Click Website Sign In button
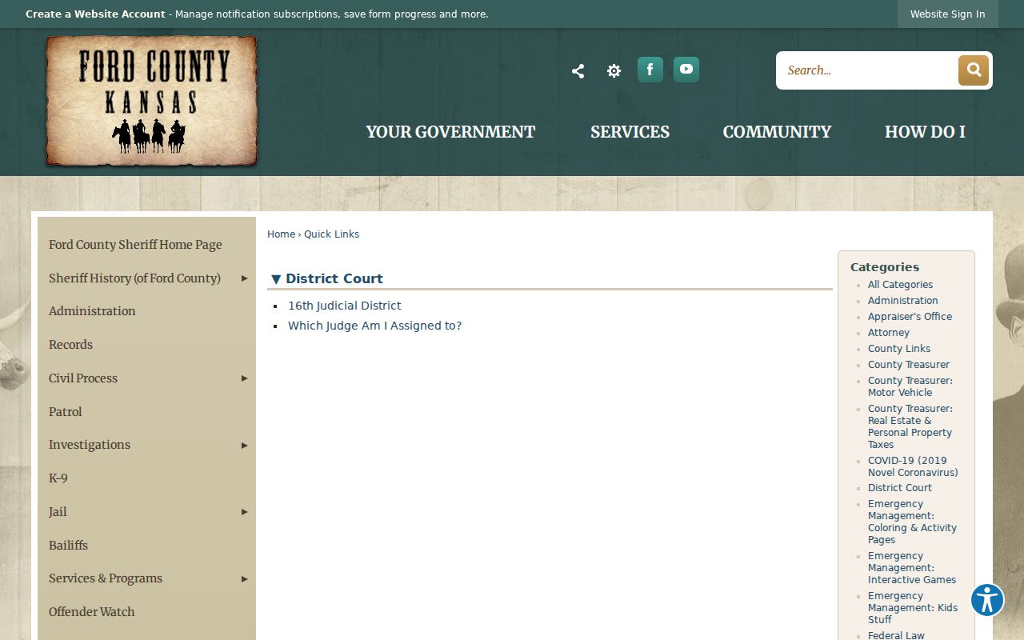1024x640 pixels. point(947,14)
